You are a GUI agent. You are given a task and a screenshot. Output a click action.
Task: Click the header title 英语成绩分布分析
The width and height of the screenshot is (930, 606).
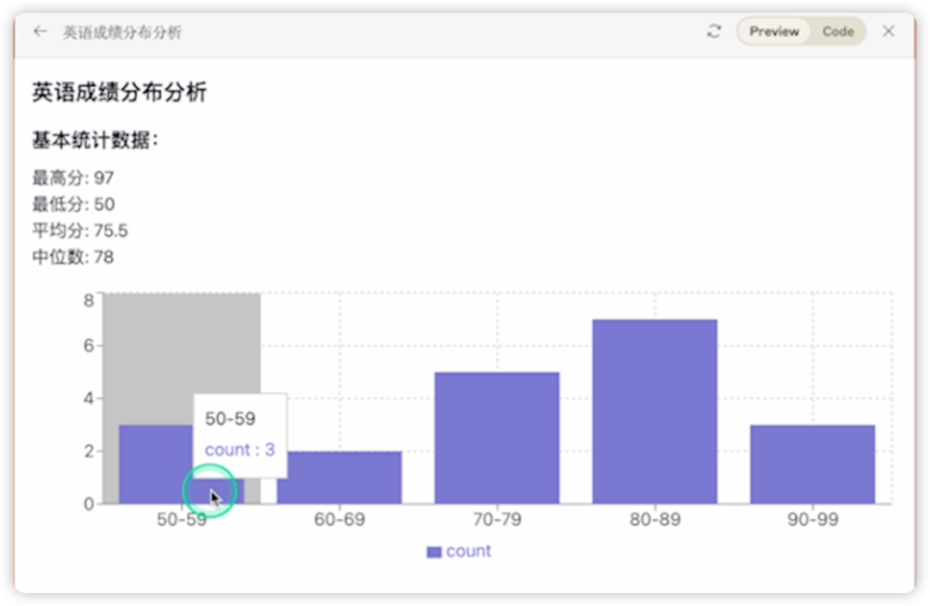122,33
